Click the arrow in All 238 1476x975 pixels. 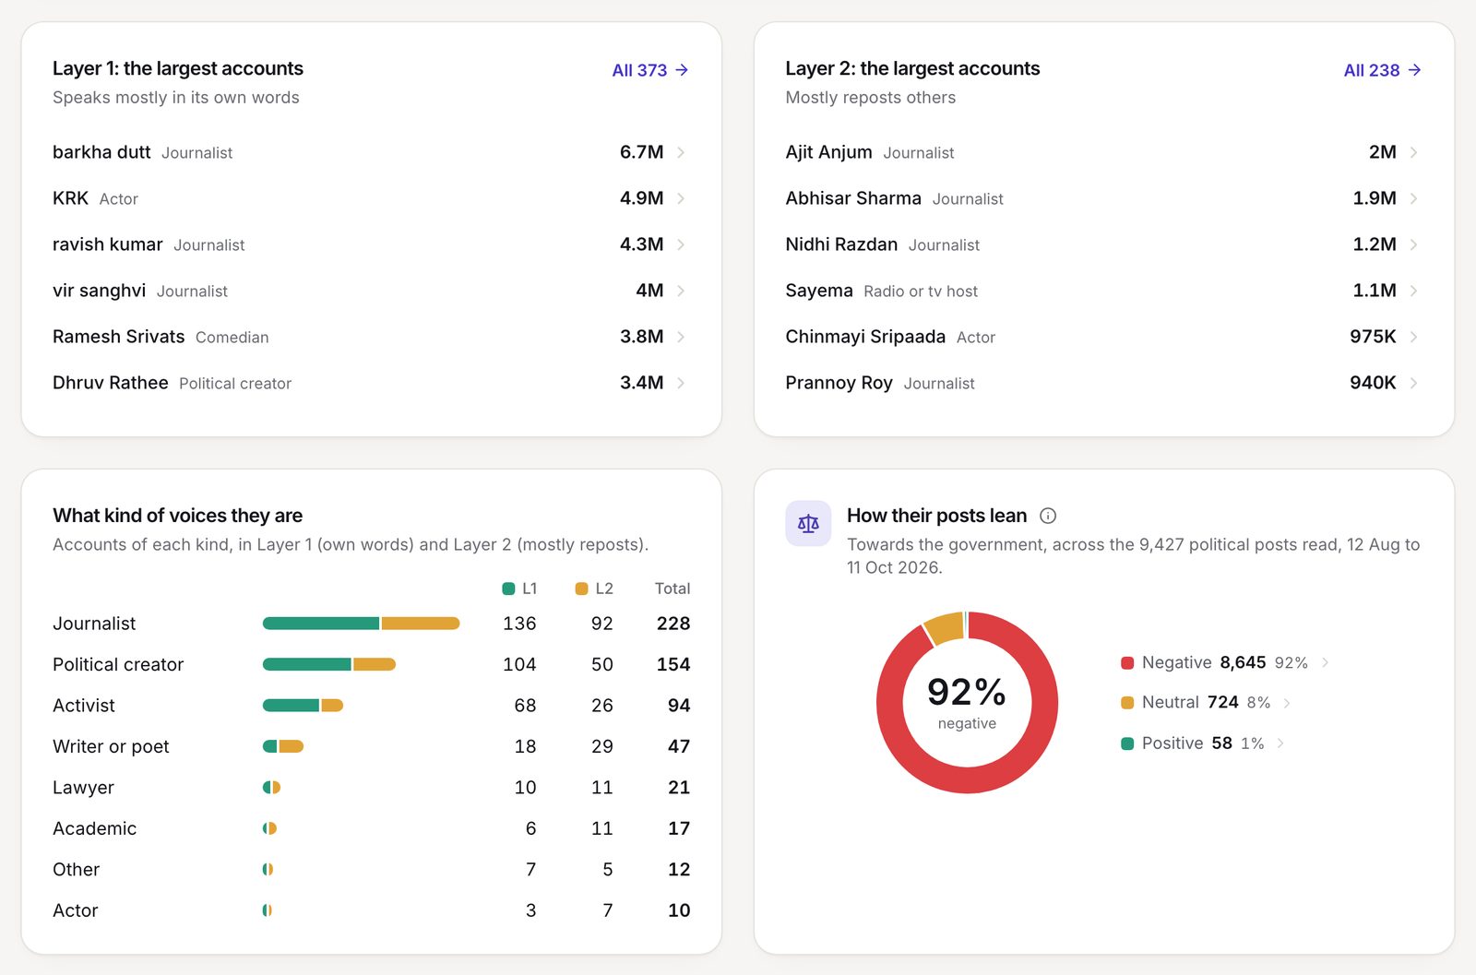point(1414,70)
